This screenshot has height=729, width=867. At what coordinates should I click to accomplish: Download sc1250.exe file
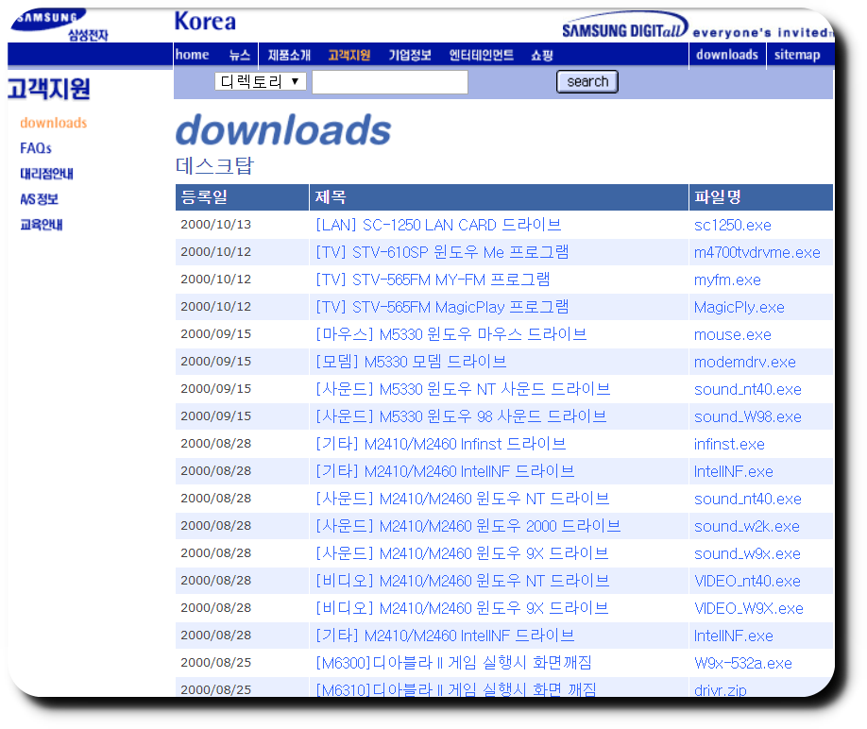click(x=733, y=226)
